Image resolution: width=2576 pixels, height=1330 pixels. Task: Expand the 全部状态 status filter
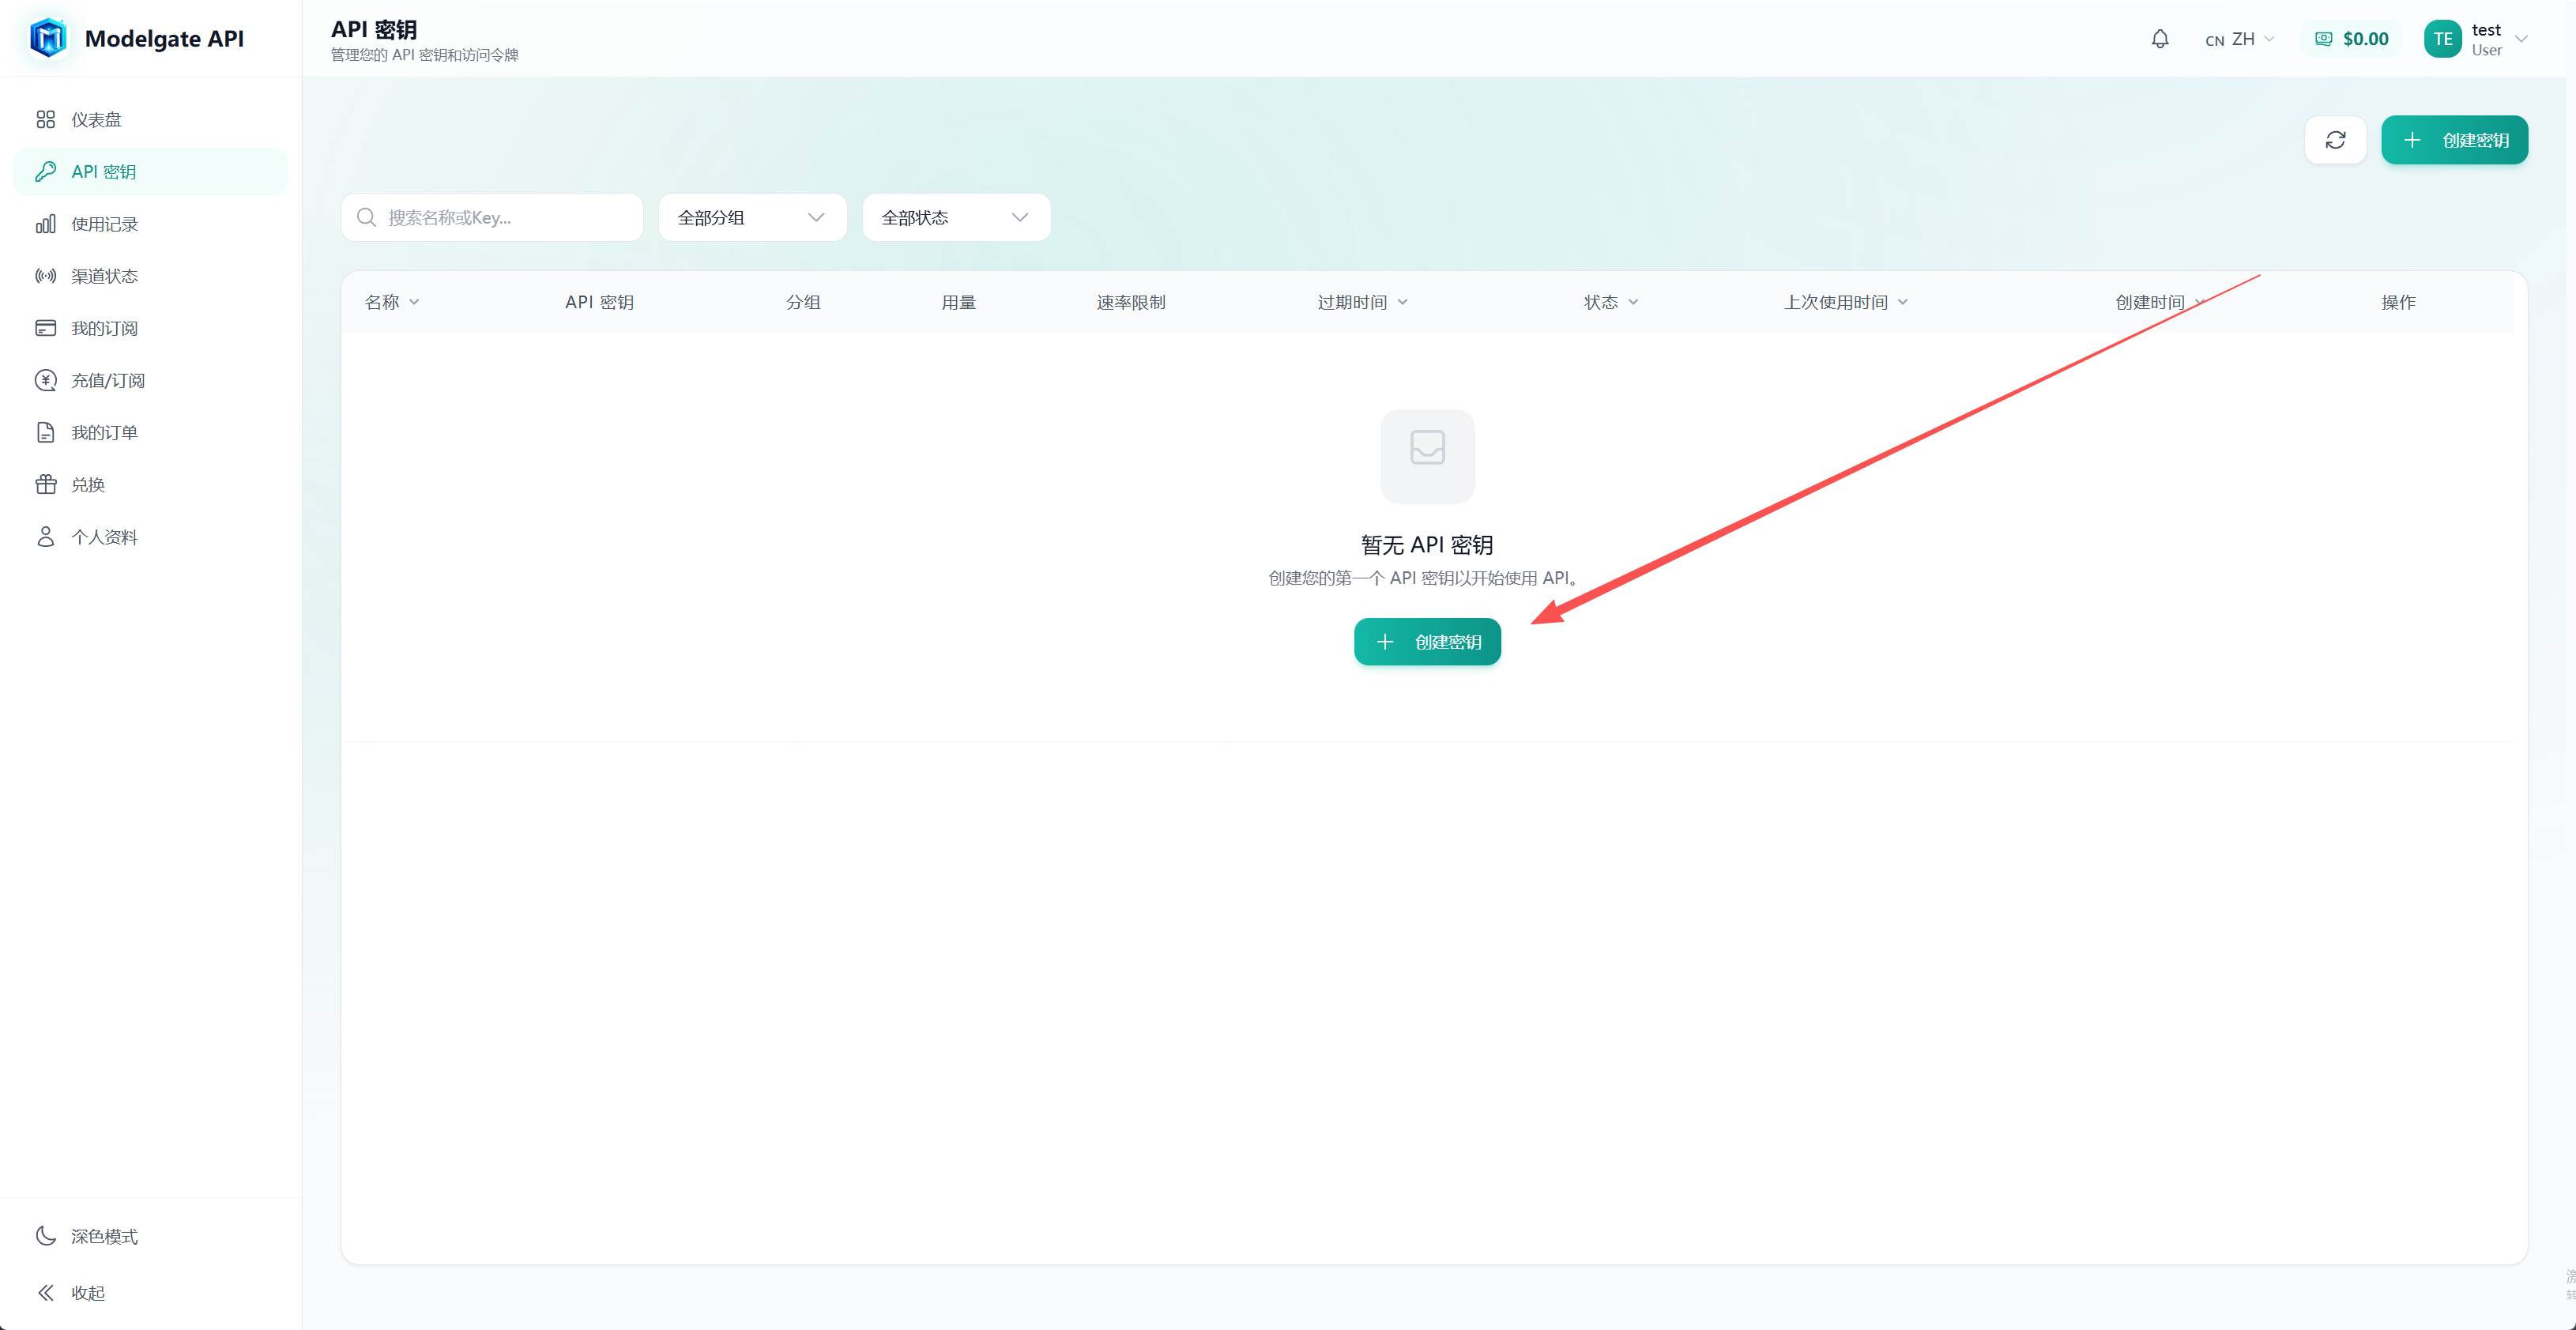click(x=956, y=217)
